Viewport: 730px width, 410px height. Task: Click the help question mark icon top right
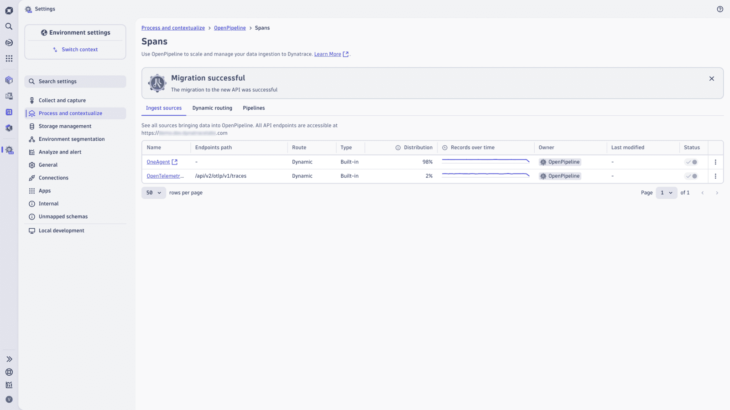click(x=720, y=9)
